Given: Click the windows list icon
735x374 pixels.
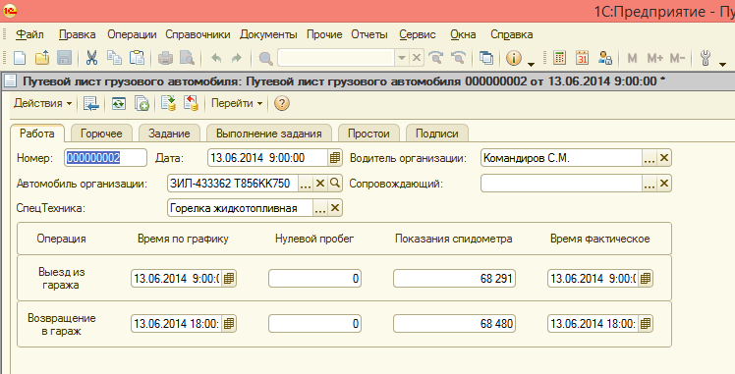Looking at the screenshot, I should pyautogui.click(x=486, y=58).
